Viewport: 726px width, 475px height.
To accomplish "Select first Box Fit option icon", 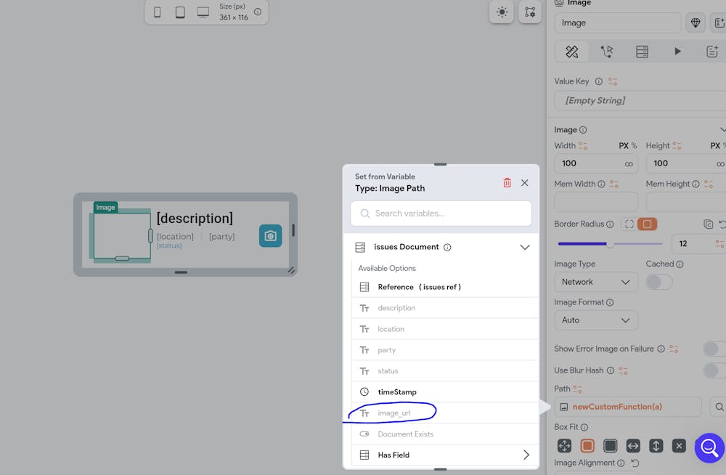I will pyautogui.click(x=564, y=446).
